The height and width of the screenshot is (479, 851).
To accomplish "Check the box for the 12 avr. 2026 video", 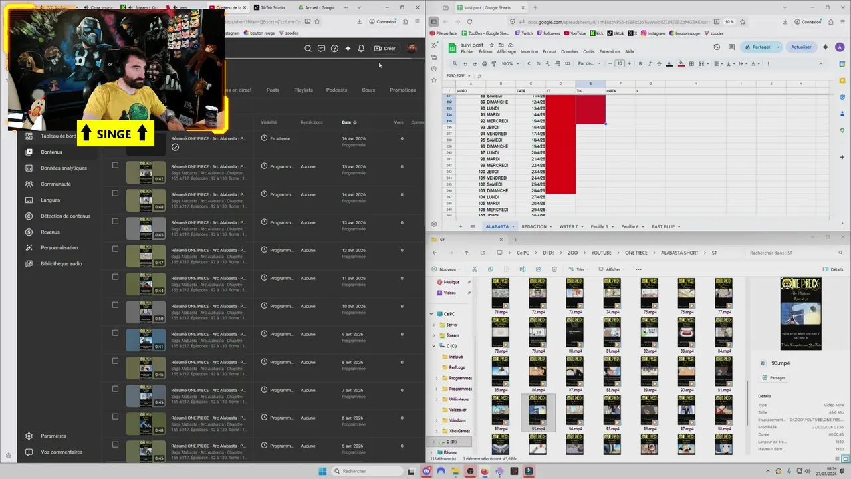I will (x=115, y=249).
